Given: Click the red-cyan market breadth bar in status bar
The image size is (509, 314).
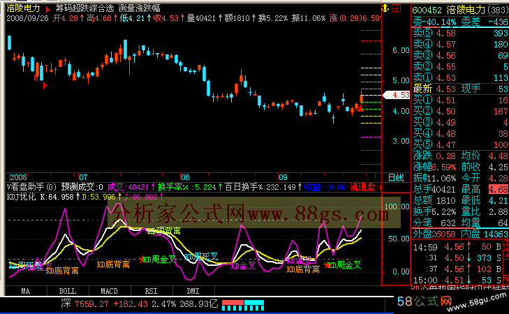Looking at the screenshot, I should pos(243,305).
